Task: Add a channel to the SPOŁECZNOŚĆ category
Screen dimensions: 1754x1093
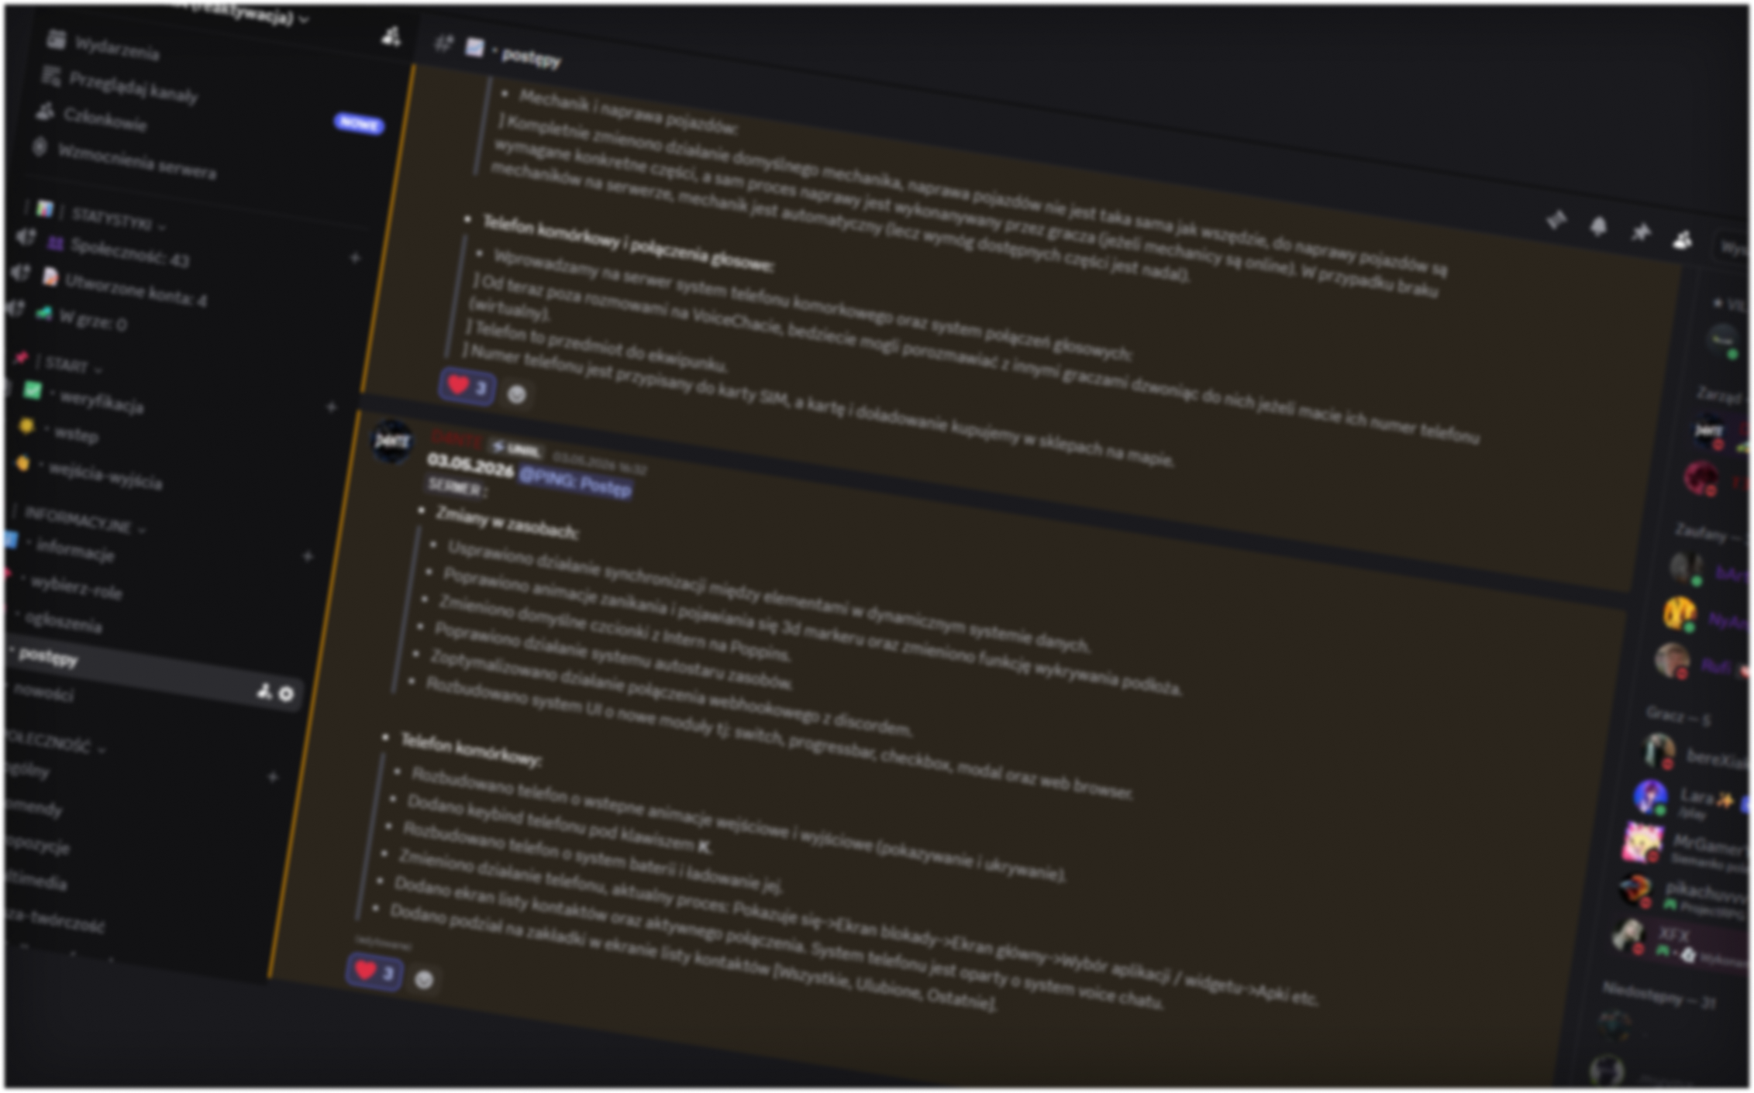Action: pos(273,776)
